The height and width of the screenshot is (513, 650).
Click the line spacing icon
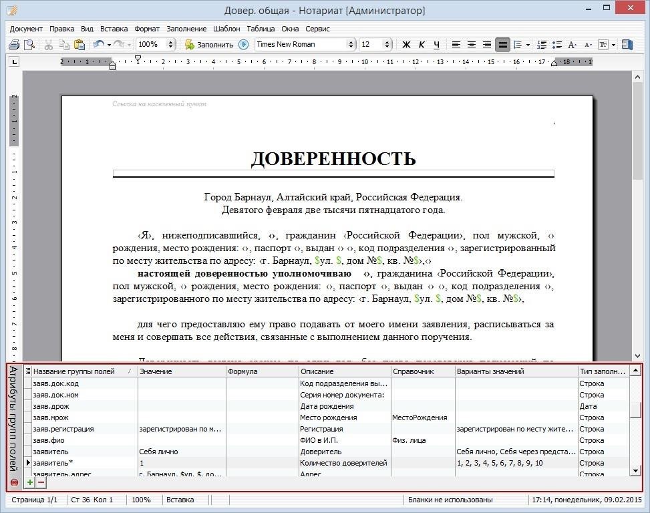[517, 44]
